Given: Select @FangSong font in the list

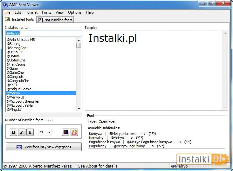Looking at the screenshot, I should [41, 64].
